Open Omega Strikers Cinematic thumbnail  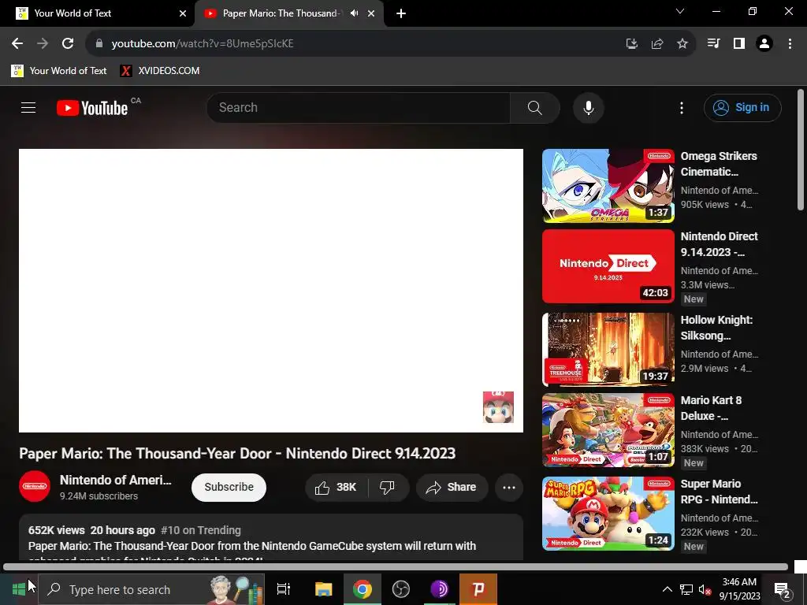coord(608,186)
